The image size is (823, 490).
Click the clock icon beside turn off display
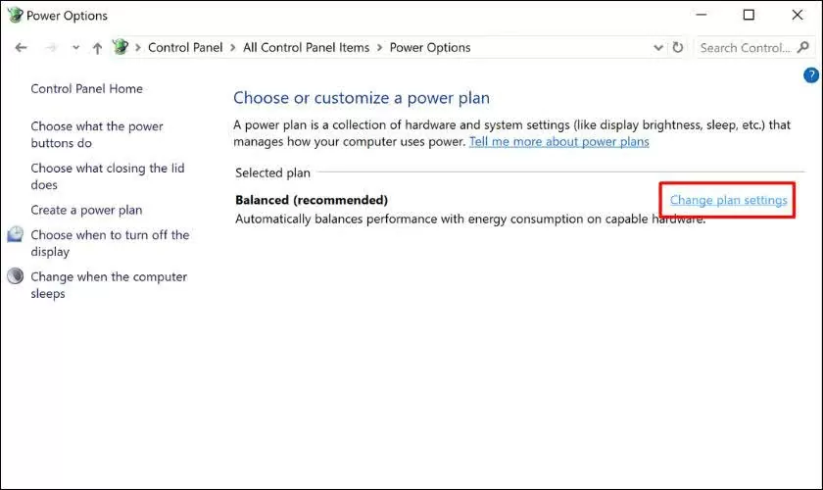(x=16, y=235)
